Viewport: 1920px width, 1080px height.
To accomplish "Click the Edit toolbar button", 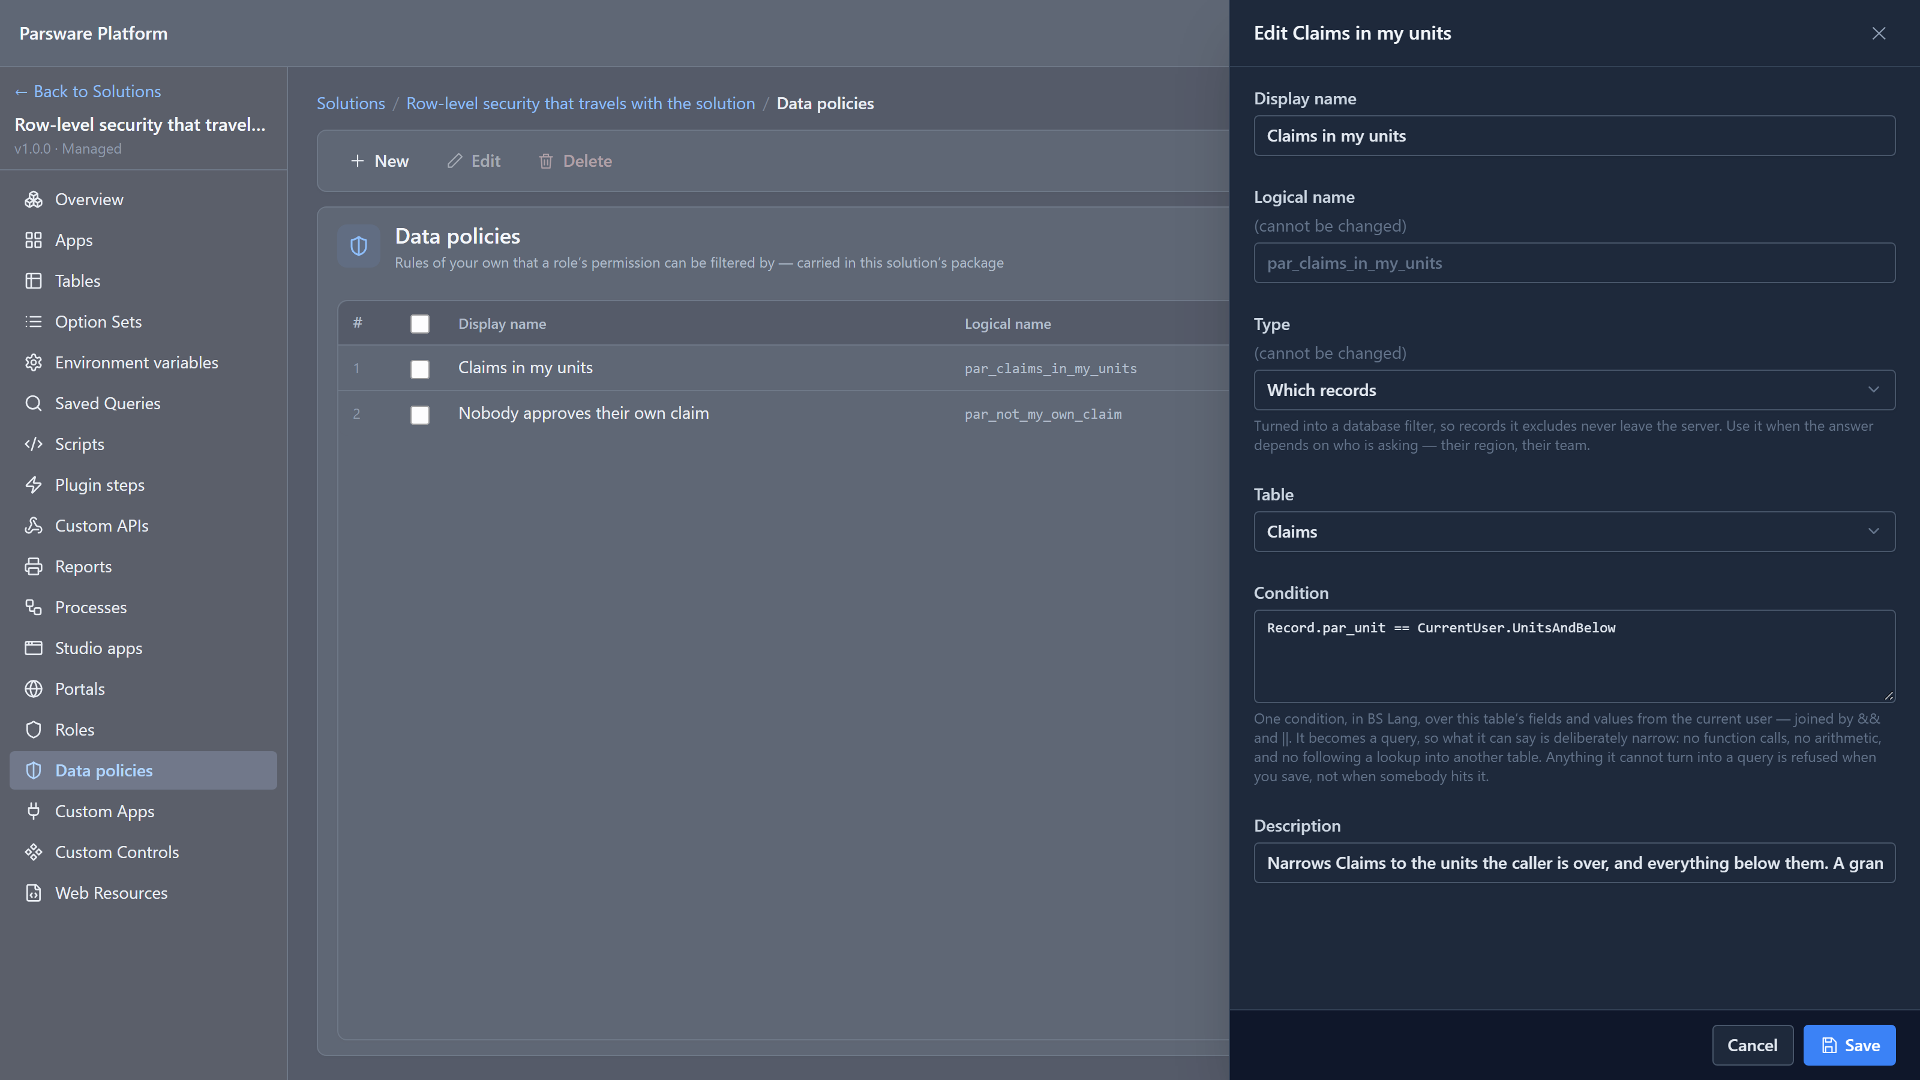I will click(474, 161).
